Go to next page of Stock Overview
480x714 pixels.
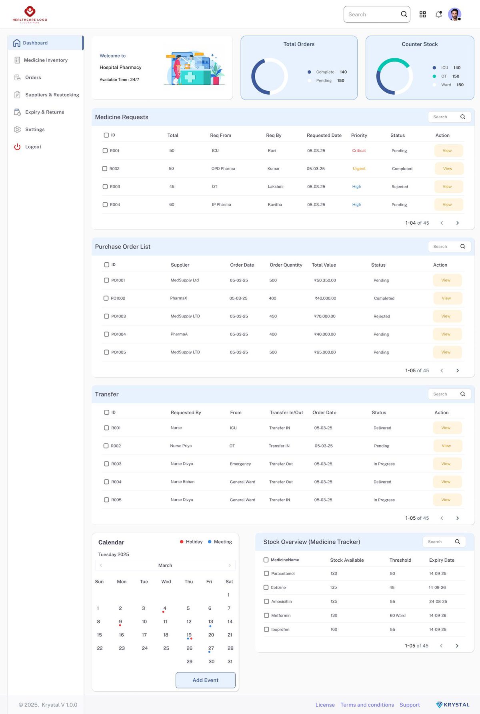point(457,646)
